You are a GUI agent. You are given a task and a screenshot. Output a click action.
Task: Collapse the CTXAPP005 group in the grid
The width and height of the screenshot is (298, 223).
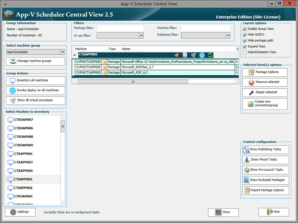click(x=75, y=55)
